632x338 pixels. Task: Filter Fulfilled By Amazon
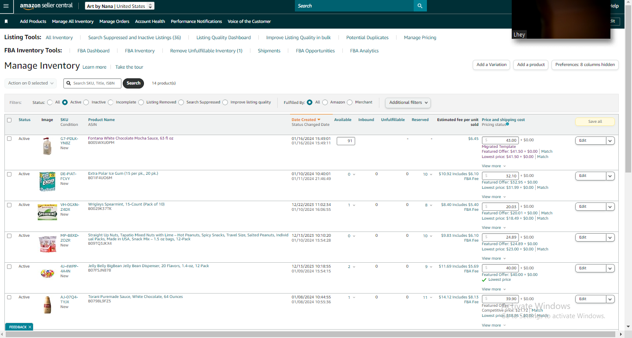pyautogui.click(x=325, y=102)
